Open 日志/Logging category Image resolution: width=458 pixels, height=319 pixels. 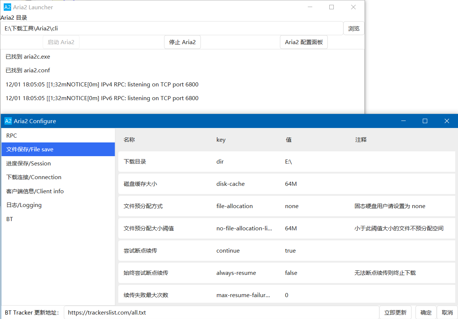pyautogui.click(x=58, y=205)
